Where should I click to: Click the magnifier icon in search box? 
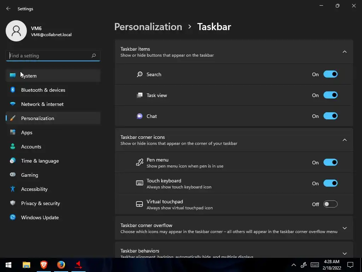point(93,56)
